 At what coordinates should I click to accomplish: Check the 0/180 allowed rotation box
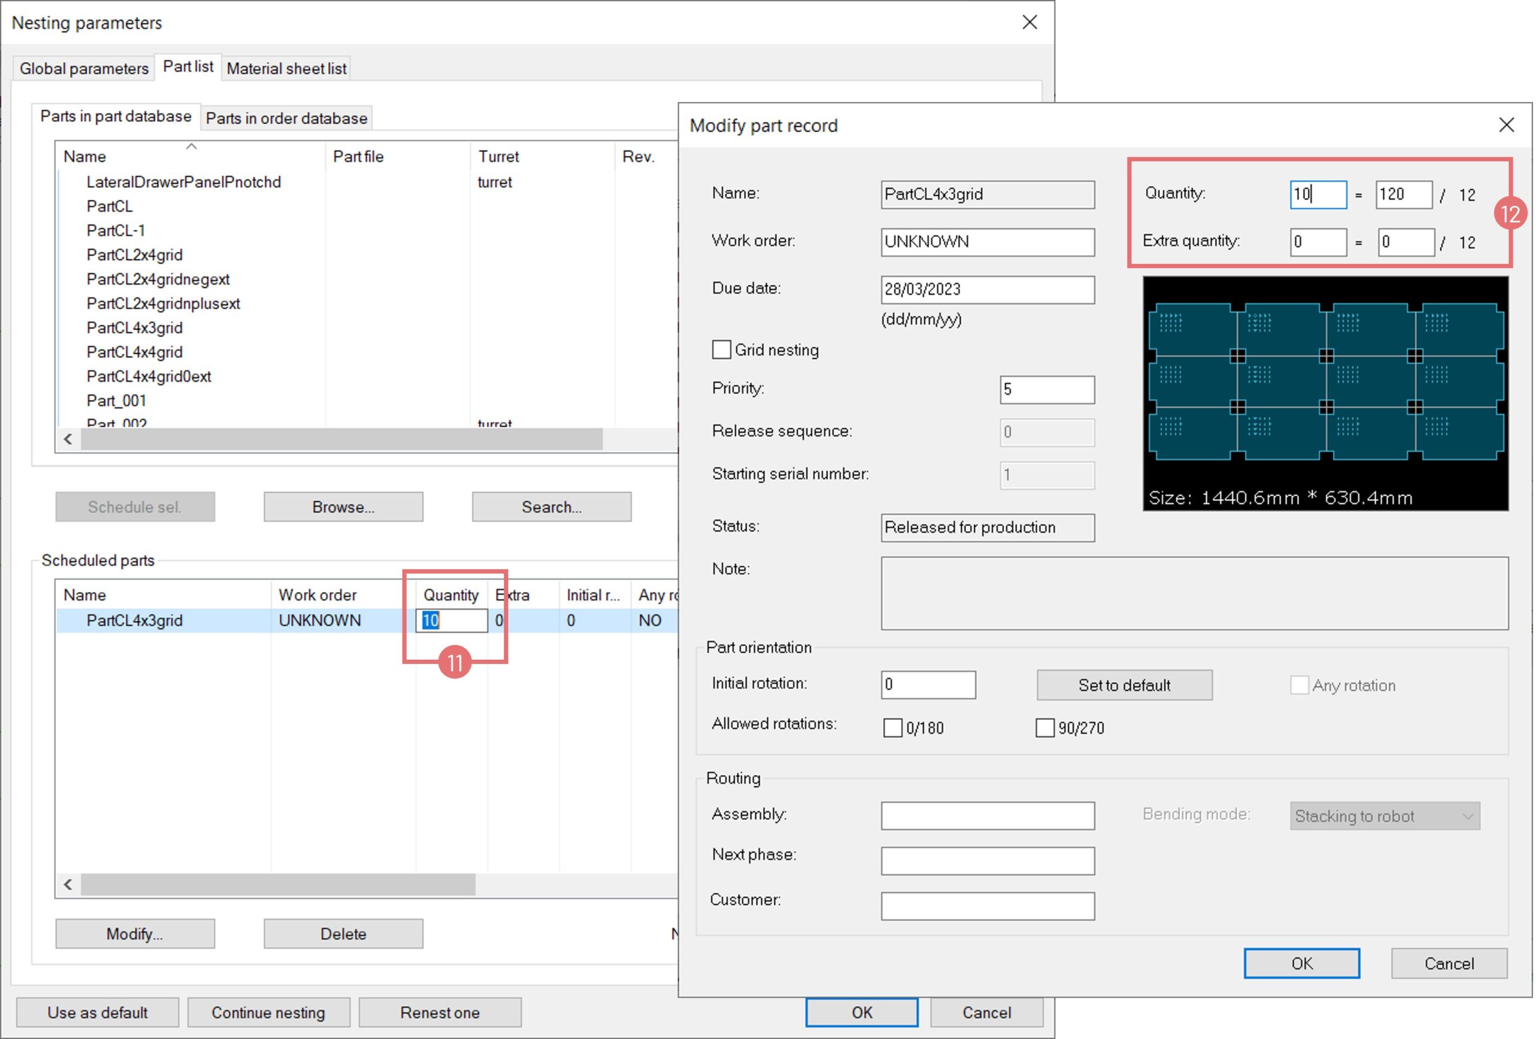pyautogui.click(x=892, y=728)
